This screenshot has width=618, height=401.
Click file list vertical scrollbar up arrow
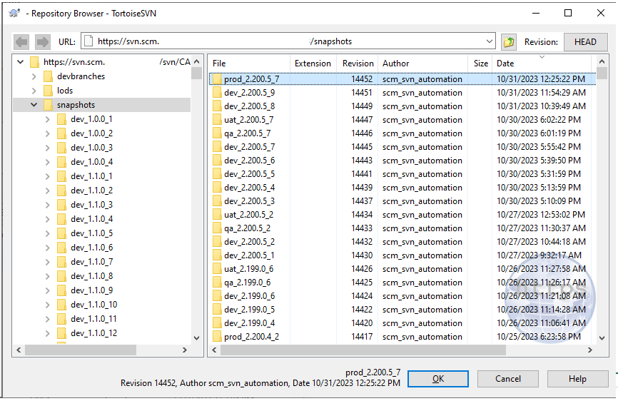[x=602, y=61]
